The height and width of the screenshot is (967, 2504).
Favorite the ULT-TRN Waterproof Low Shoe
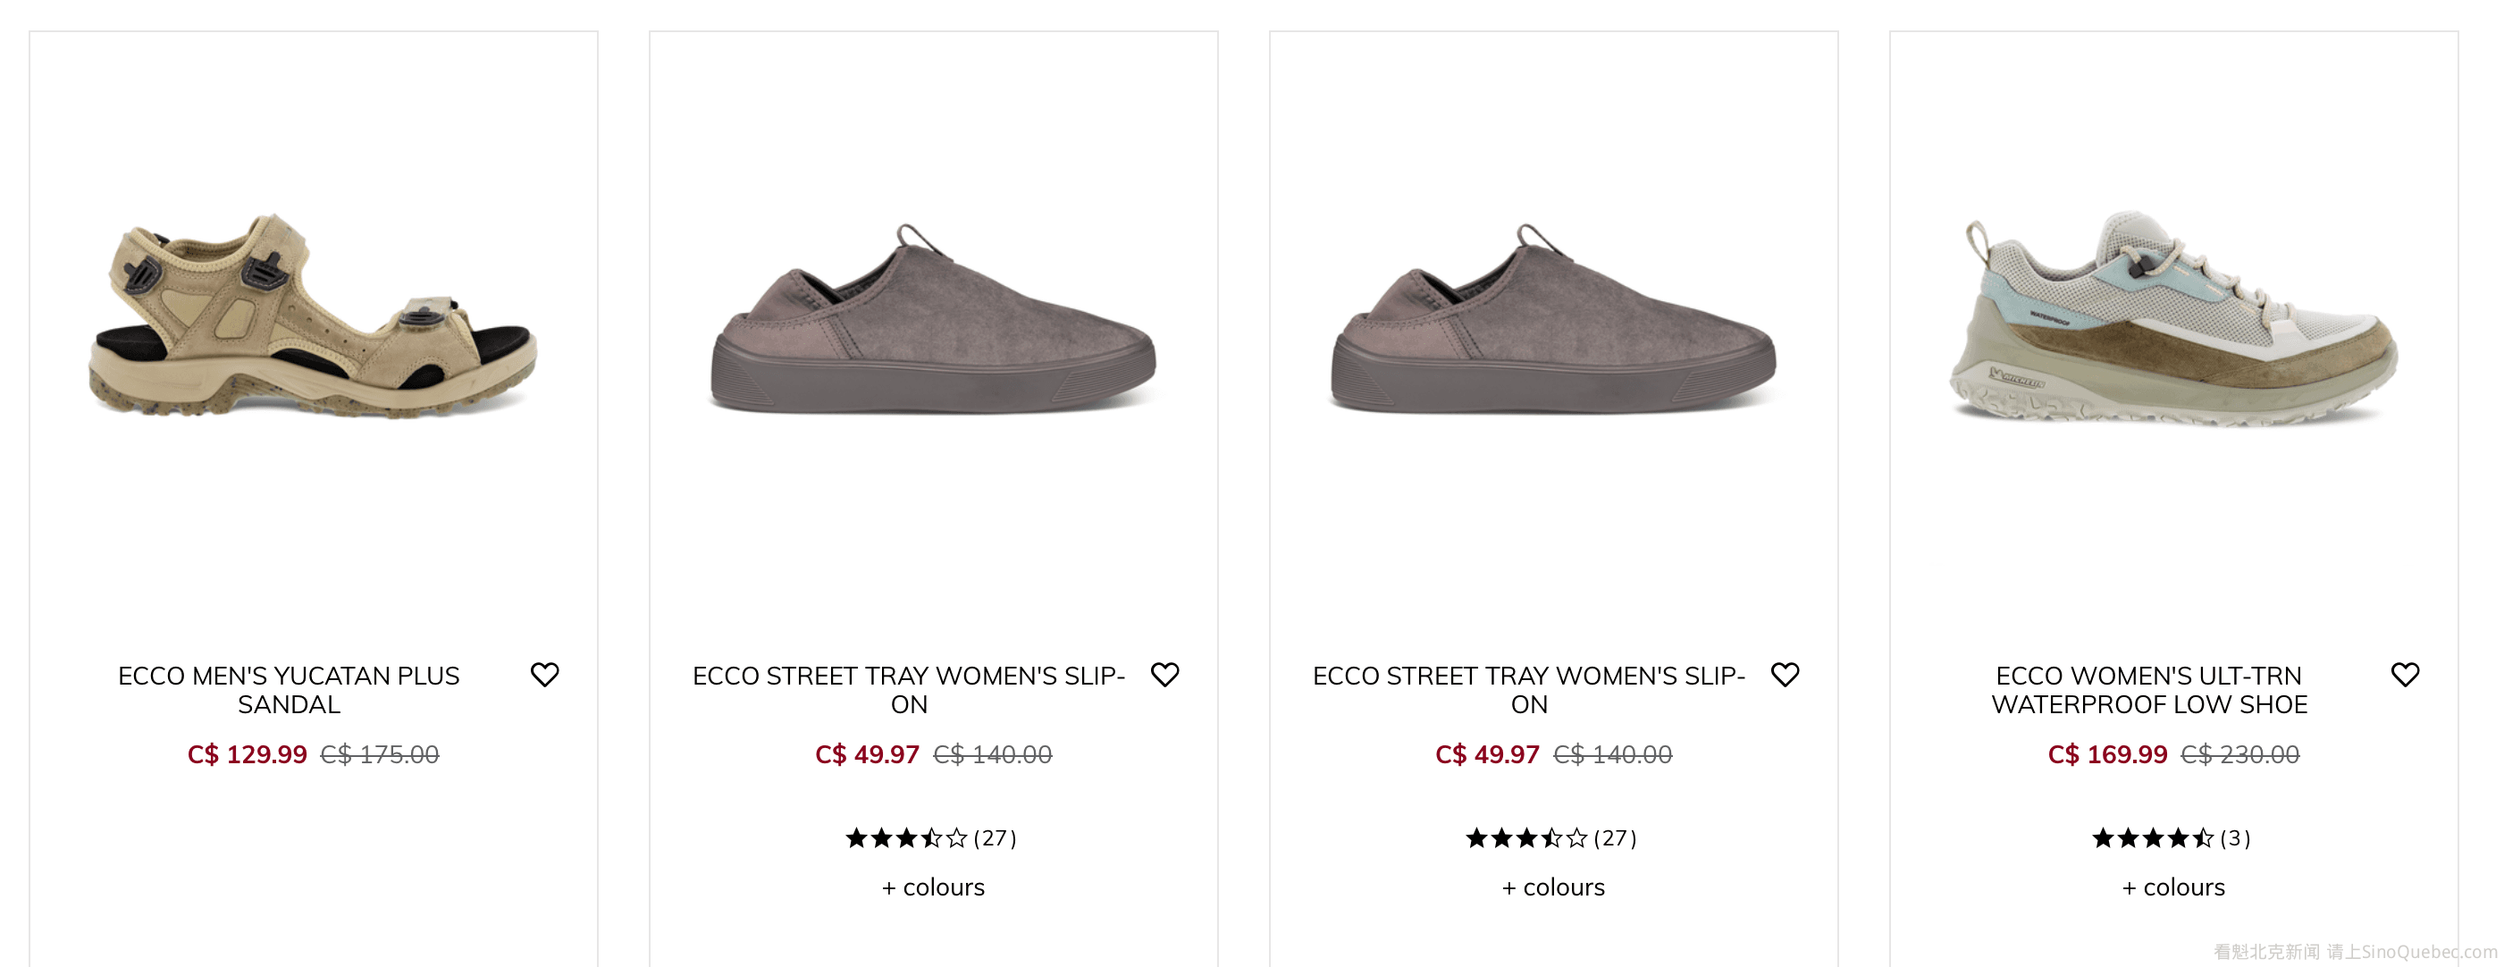(2405, 675)
